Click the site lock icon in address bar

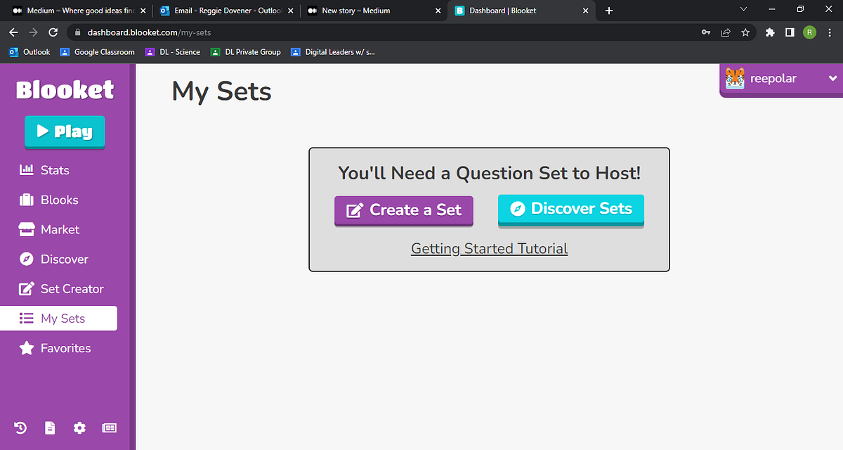click(78, 32)
